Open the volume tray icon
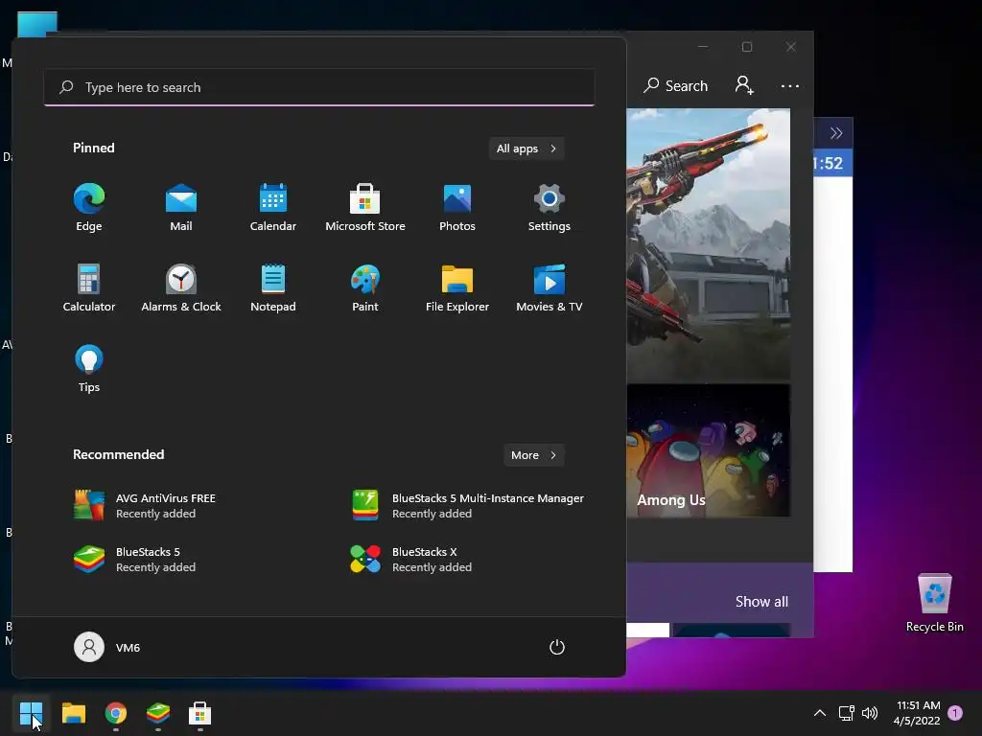The width and height of the screenshot is (982, 736). point(870,713)
